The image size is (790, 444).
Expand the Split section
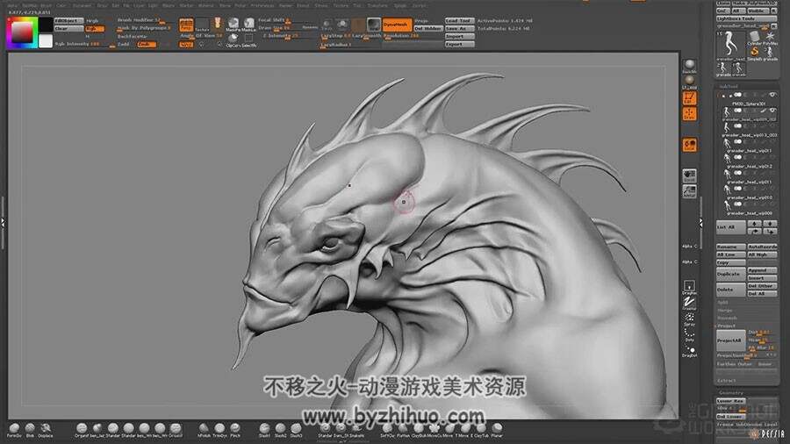click(x=723, y=303)
